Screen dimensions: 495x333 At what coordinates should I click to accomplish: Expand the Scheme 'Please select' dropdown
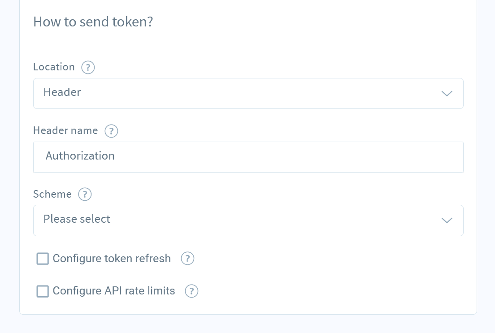click(248, 221)
